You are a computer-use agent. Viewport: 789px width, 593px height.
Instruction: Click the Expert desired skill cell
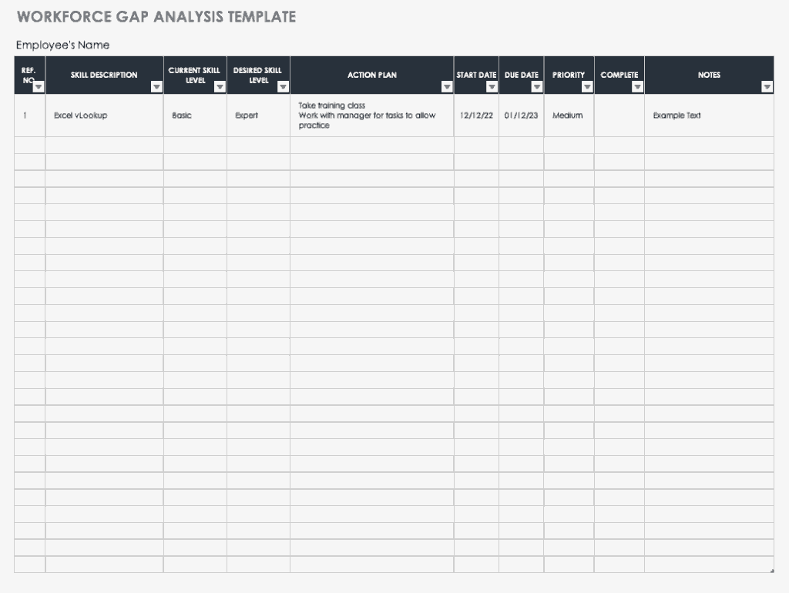click(259, 116)
